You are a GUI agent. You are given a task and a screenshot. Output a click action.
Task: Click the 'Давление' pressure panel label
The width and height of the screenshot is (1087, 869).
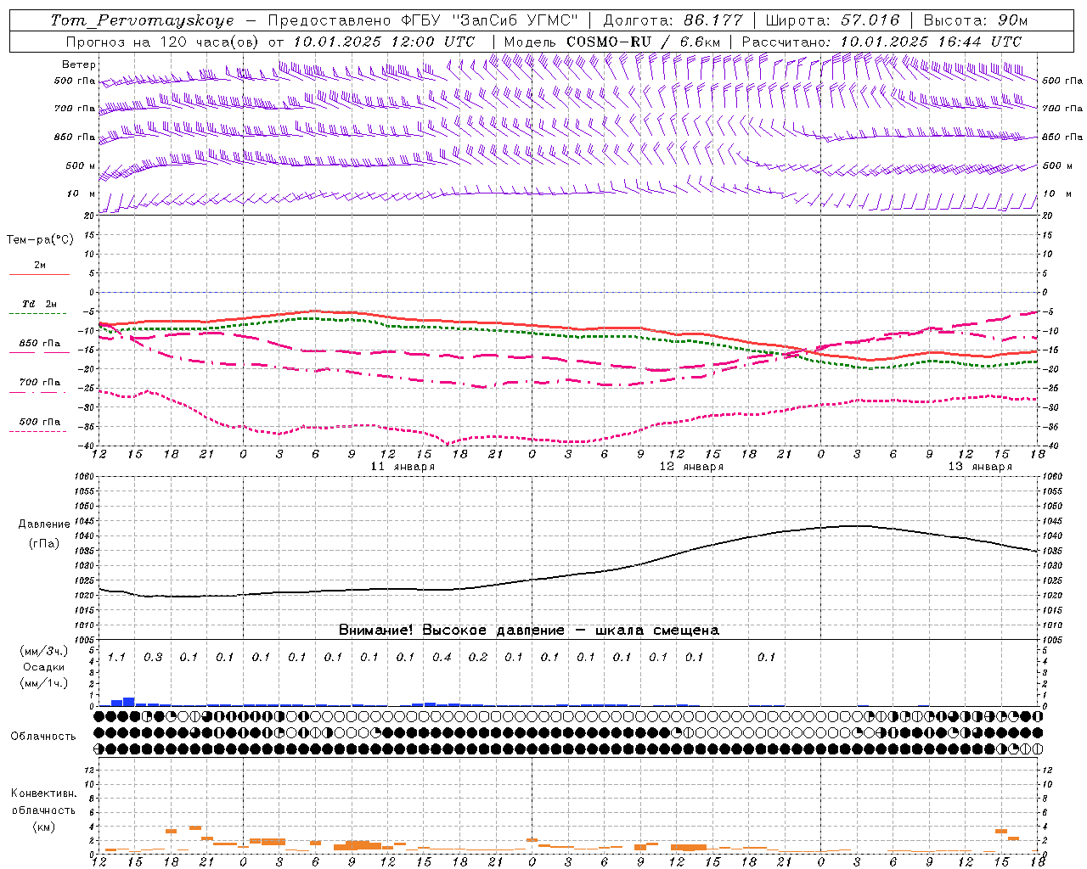(44, 524)
